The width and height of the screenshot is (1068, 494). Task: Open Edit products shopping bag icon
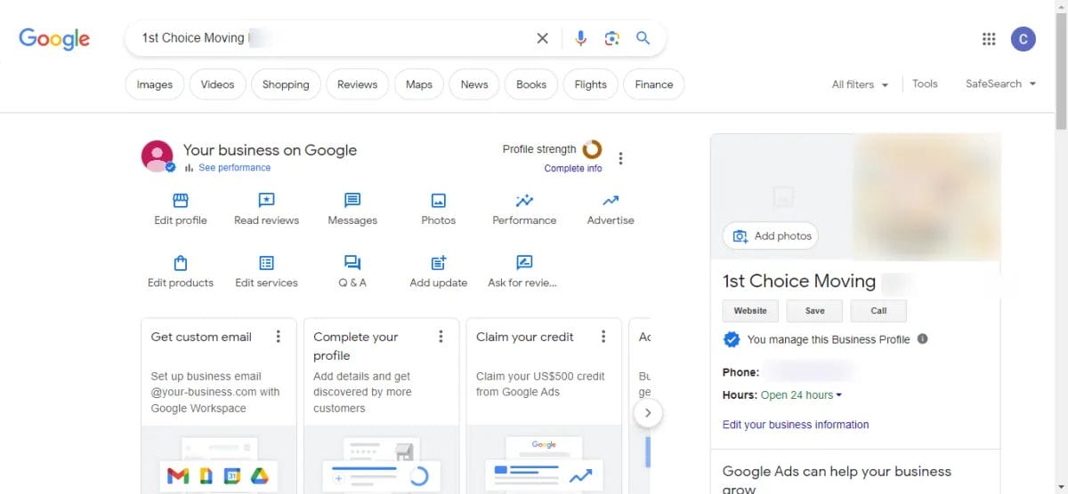pyautogui.click(x=181, y=263)
